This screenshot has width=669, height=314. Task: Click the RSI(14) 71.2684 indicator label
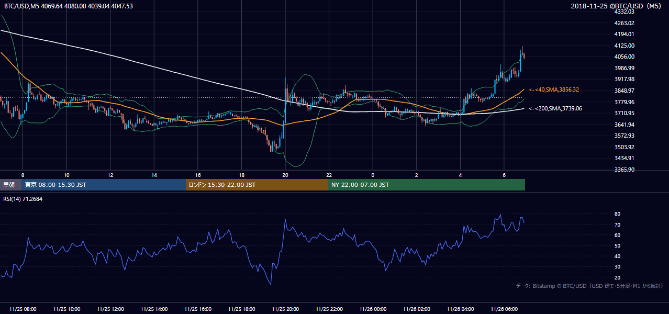(23, 199)
